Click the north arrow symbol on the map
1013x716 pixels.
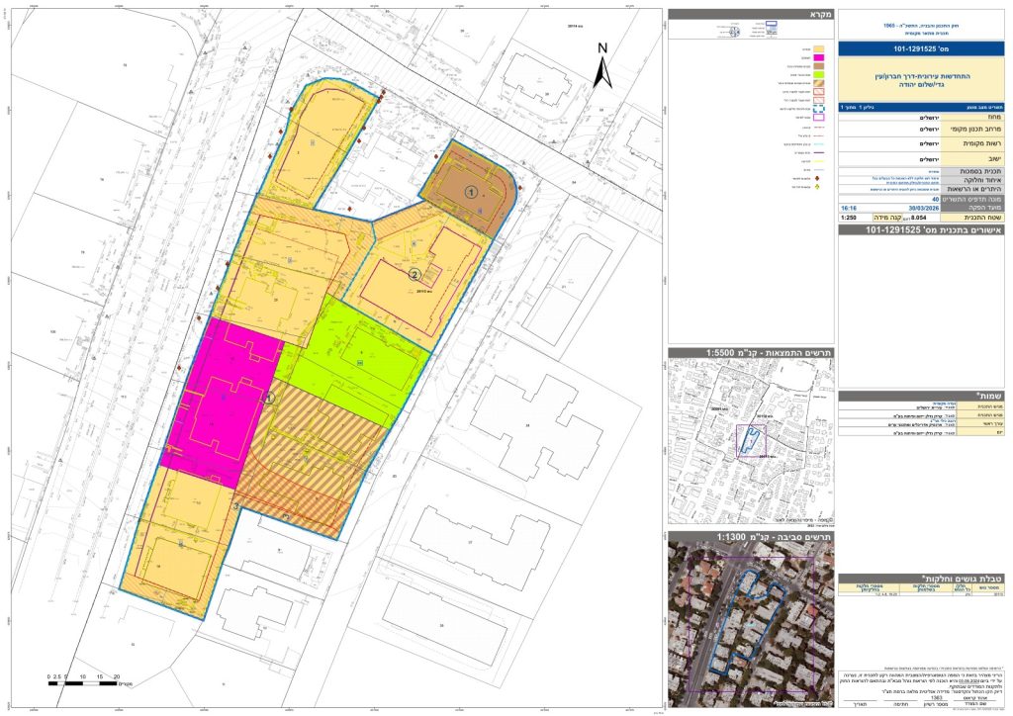tap(602, 66)
